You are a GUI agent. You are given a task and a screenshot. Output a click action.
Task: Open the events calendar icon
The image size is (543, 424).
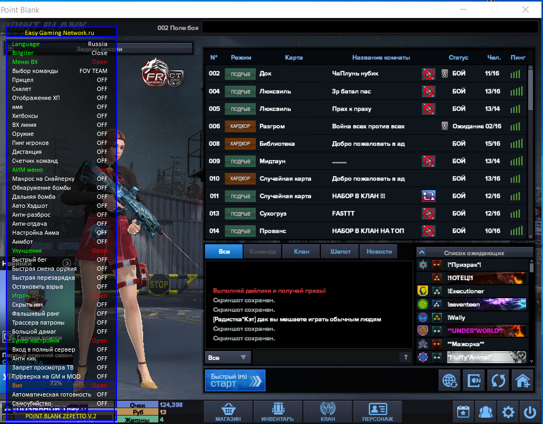[462, 412]
